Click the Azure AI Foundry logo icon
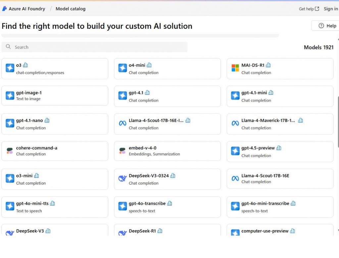This screenshot has width=339, height=258. tap(5, 9)
